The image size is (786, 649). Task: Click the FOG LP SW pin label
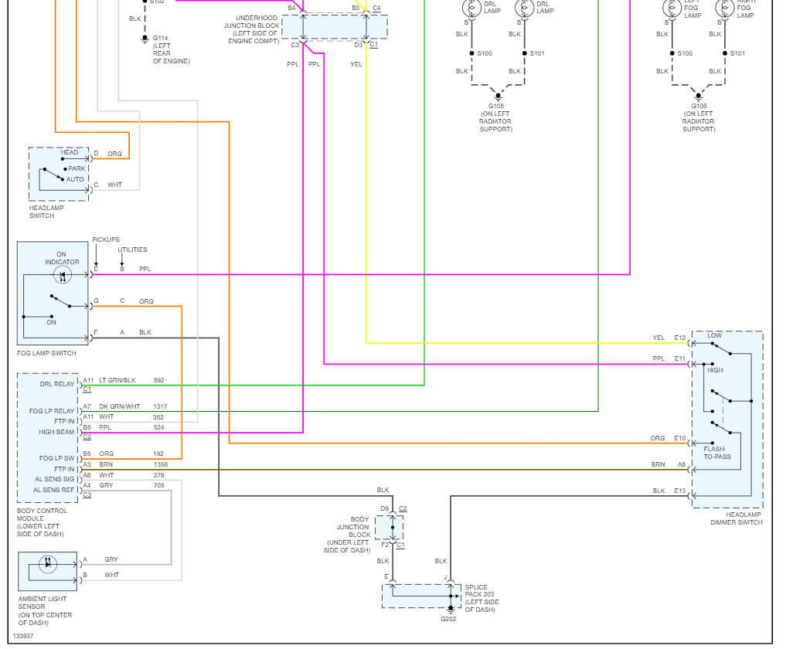pyautogui.click(x=56, y=459)
